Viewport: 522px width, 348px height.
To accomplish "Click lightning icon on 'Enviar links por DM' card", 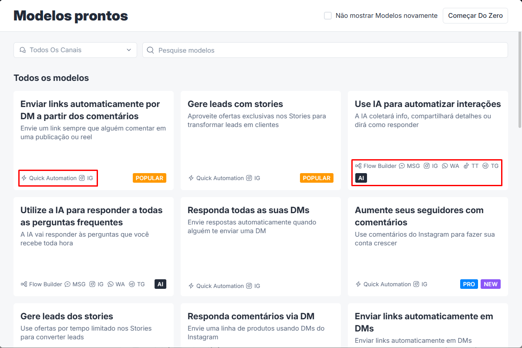I will [x=24, y=178].
